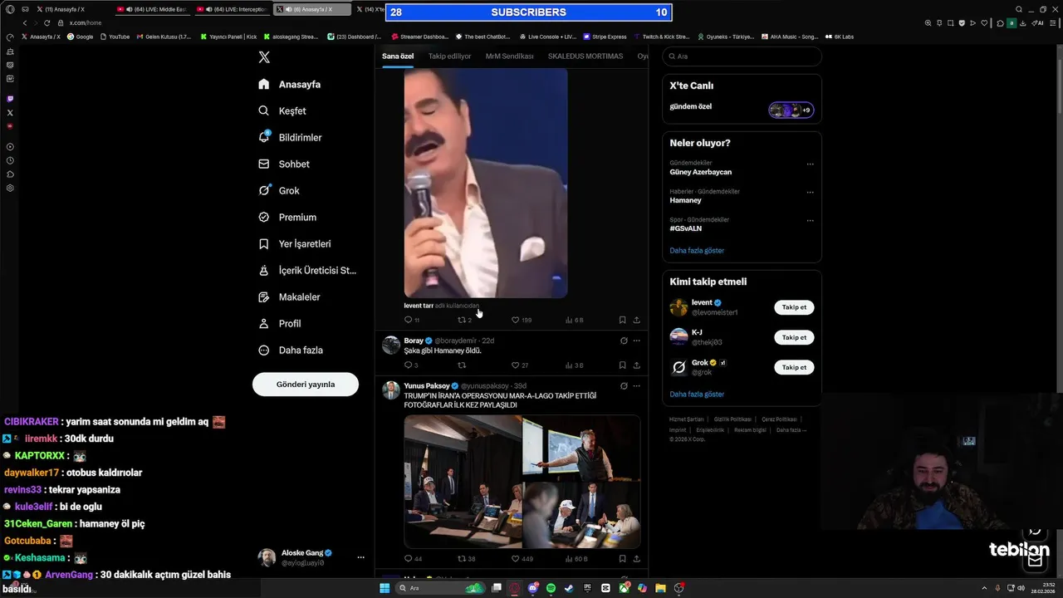Switch to Takip ediliyor tab

[x=449, y=56]
